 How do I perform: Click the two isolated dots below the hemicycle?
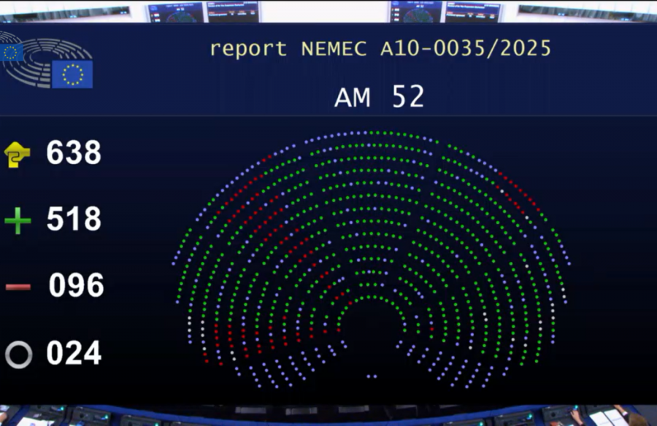click(372, 376)
